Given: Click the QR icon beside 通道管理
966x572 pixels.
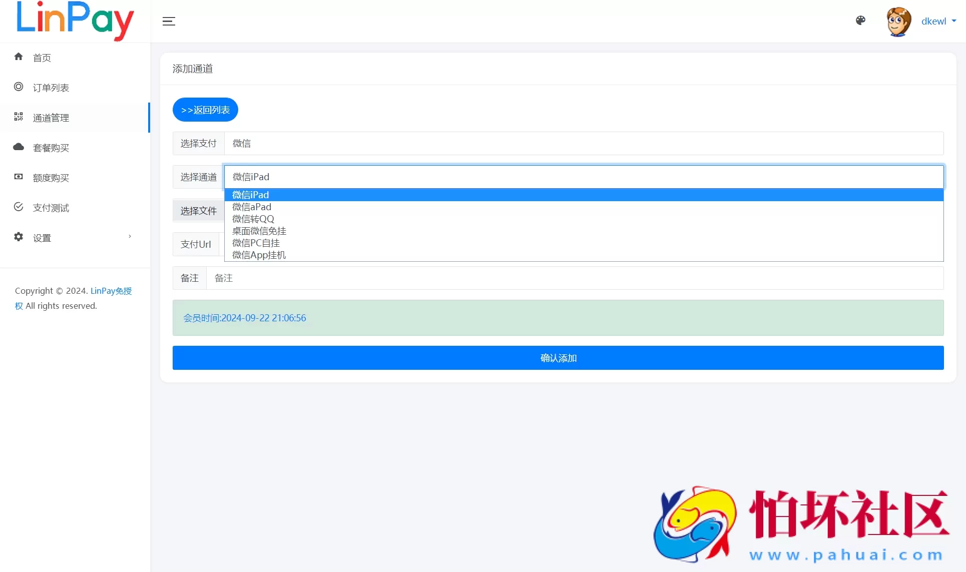Looking at the screenshot, I should pos(19,117).
